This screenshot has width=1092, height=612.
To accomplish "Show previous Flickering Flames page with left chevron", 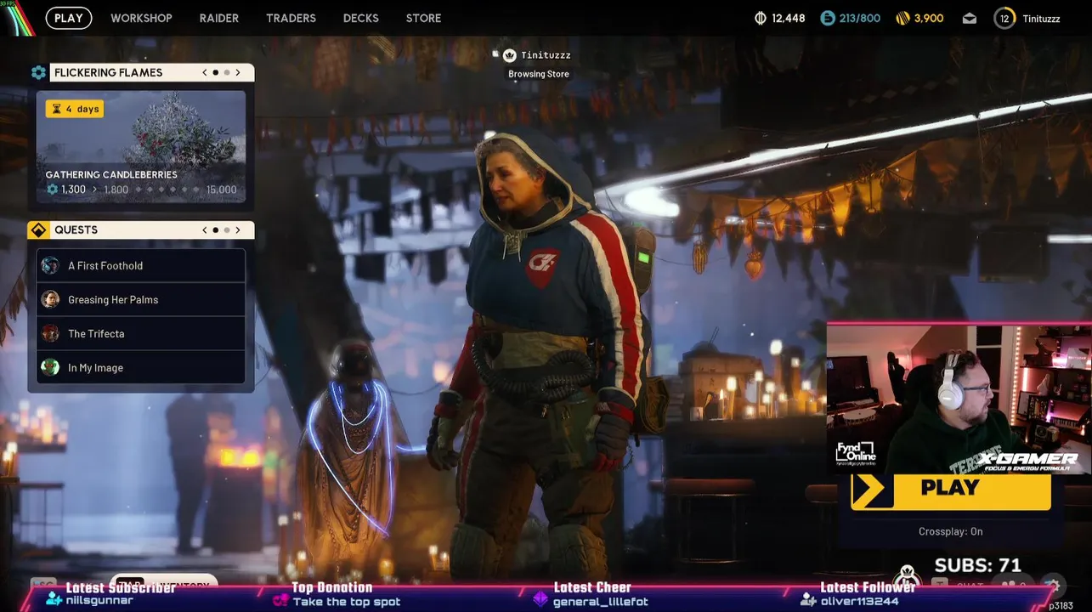I will pos(205,72).
